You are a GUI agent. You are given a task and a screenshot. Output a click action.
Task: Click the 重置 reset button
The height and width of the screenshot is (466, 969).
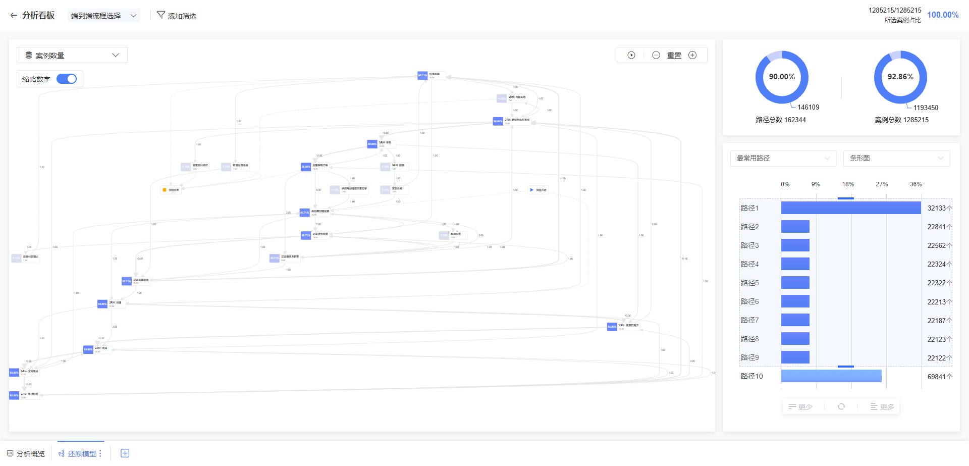[x=674, y=55]
